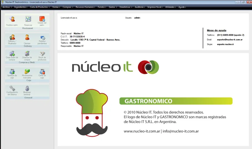Screen dimensions: 252x149
Task: Select Crear orden de compra
Action: (12, 56)
